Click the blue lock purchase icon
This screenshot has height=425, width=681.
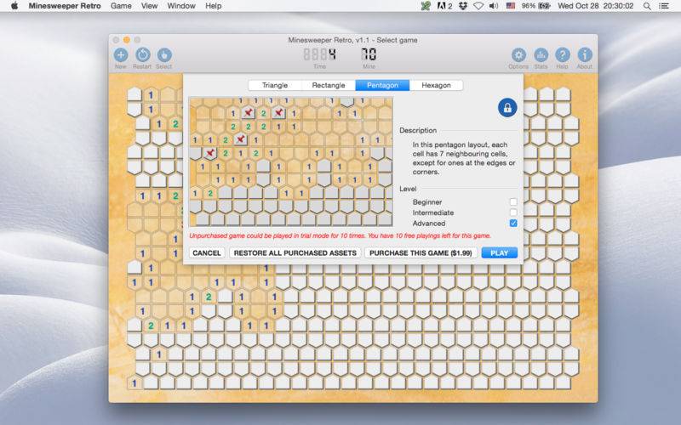[x=507, y=108]
